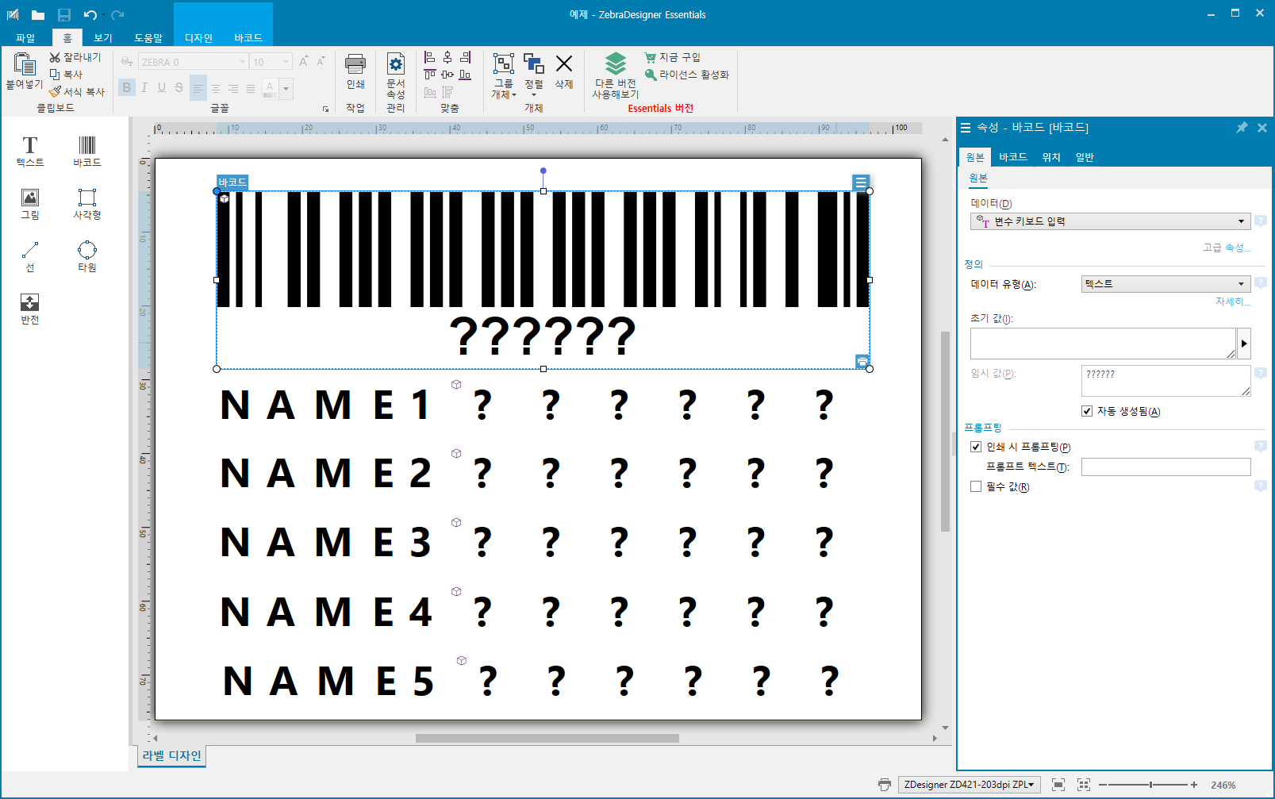Select the 텍스트 (Text) tool

(30, 151)
